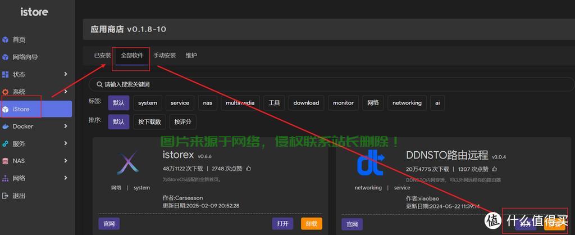The image size is (575, 235).
Task: Filter by the system tag
Action: coord(148,103)
